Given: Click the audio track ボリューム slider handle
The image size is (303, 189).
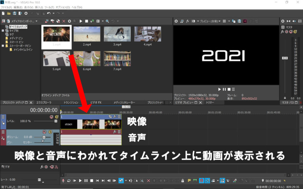Looking at the screenshot, I should (44, 137).
